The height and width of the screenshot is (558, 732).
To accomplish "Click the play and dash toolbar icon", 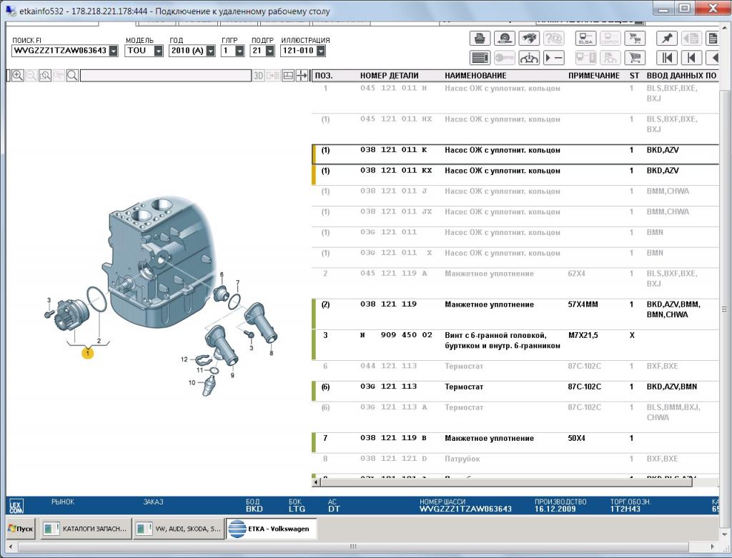I will pyautogui.click(x=553, y=58).
